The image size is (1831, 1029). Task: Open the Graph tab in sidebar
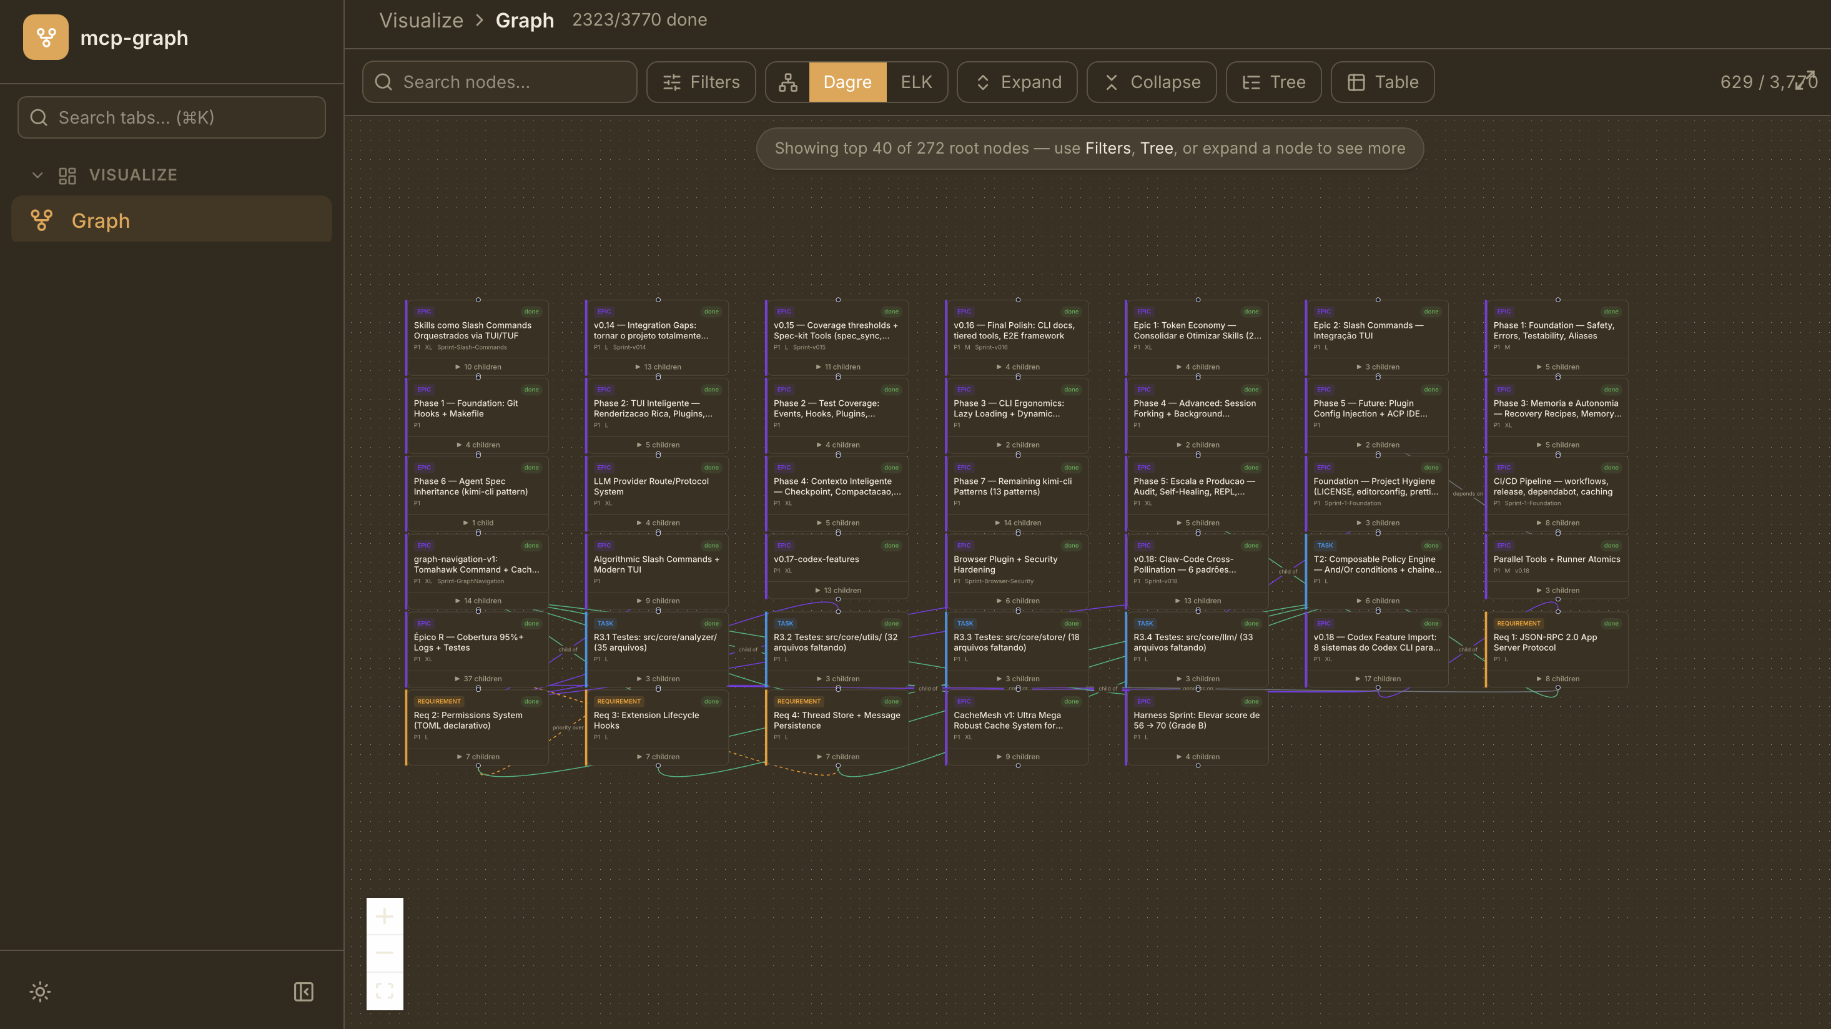(172, 220)
